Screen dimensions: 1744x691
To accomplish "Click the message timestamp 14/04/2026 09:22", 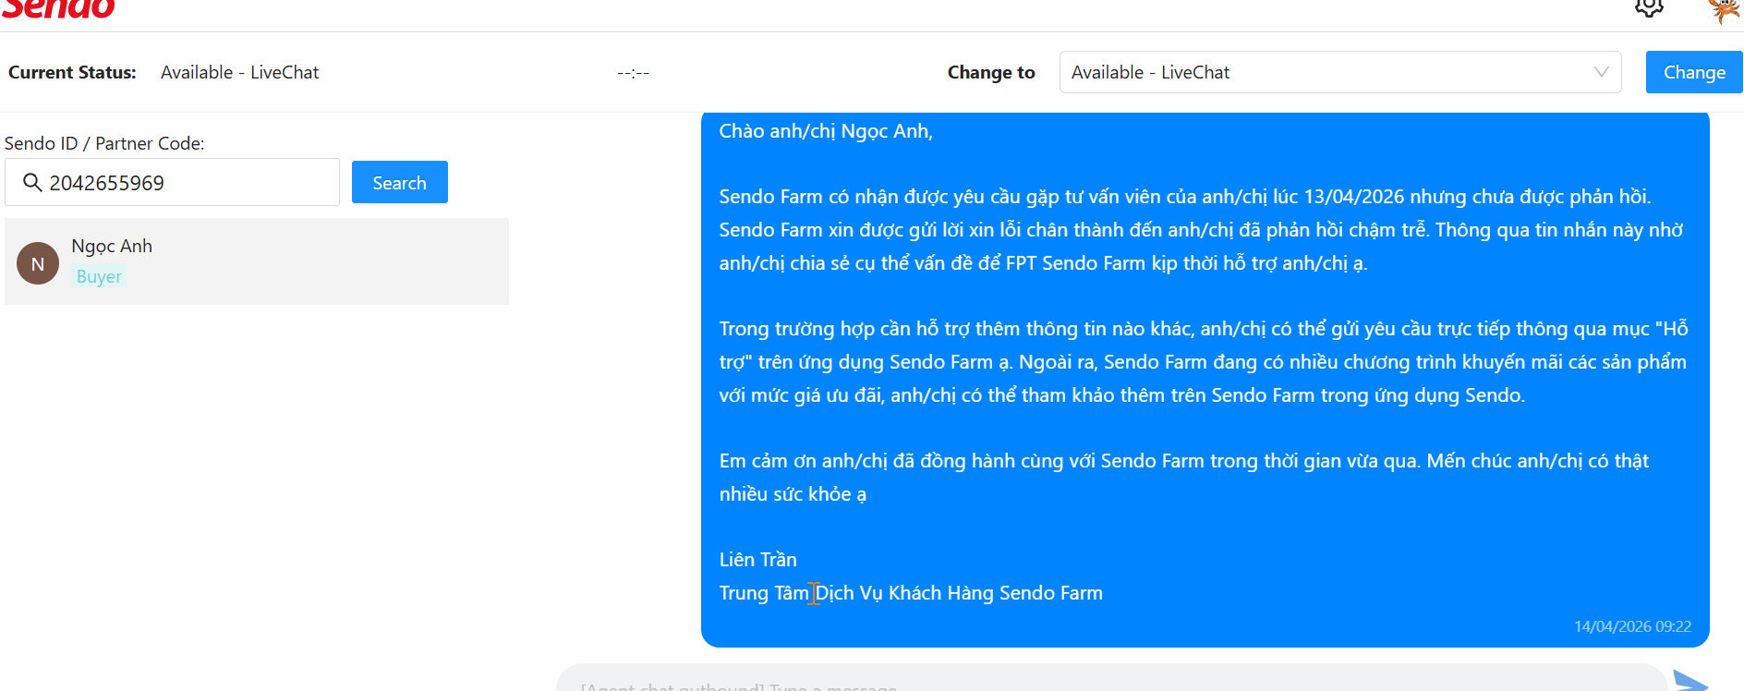I will coord(1632,626).
